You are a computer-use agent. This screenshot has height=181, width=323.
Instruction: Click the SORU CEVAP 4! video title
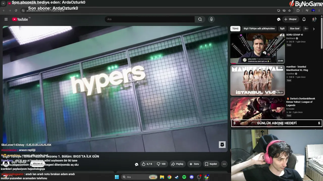pos(294,35)
